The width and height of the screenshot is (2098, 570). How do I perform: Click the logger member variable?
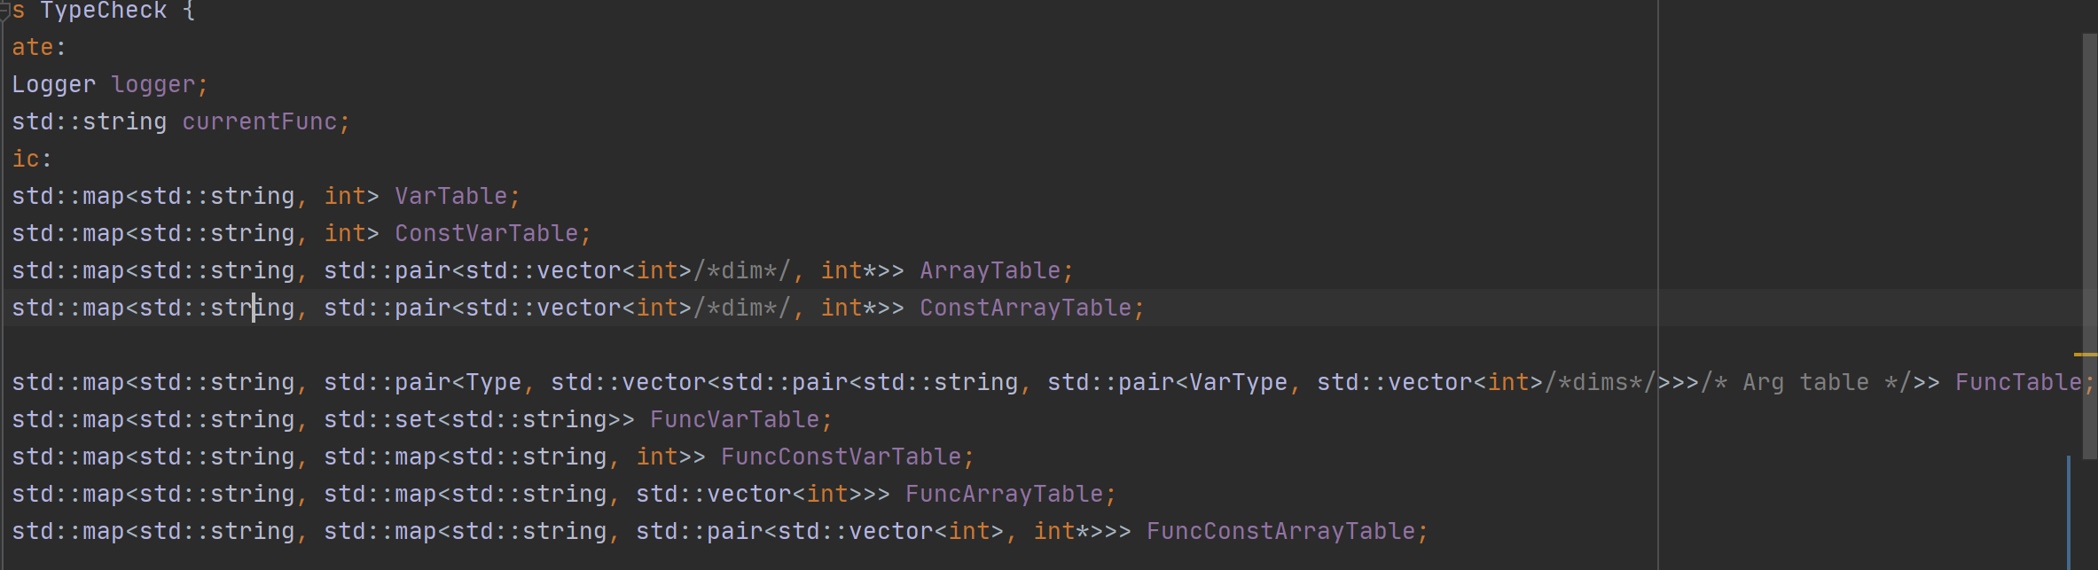153,85
